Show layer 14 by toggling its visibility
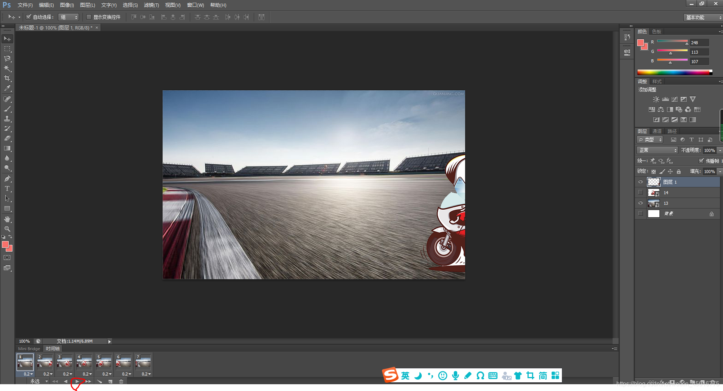 [x=641, y=193]
